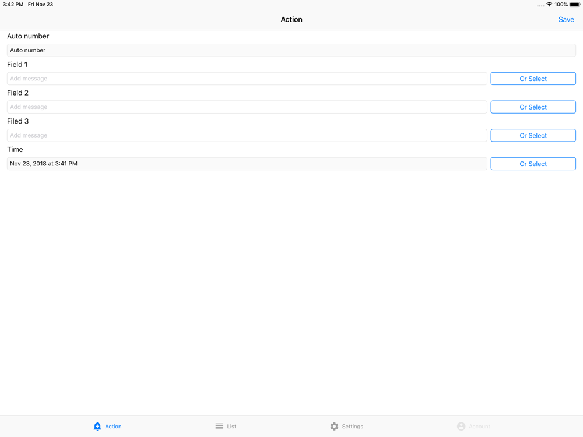The image size is (583, 437).
Task: Choose Or Select for Time
Action: click(533, 164)
